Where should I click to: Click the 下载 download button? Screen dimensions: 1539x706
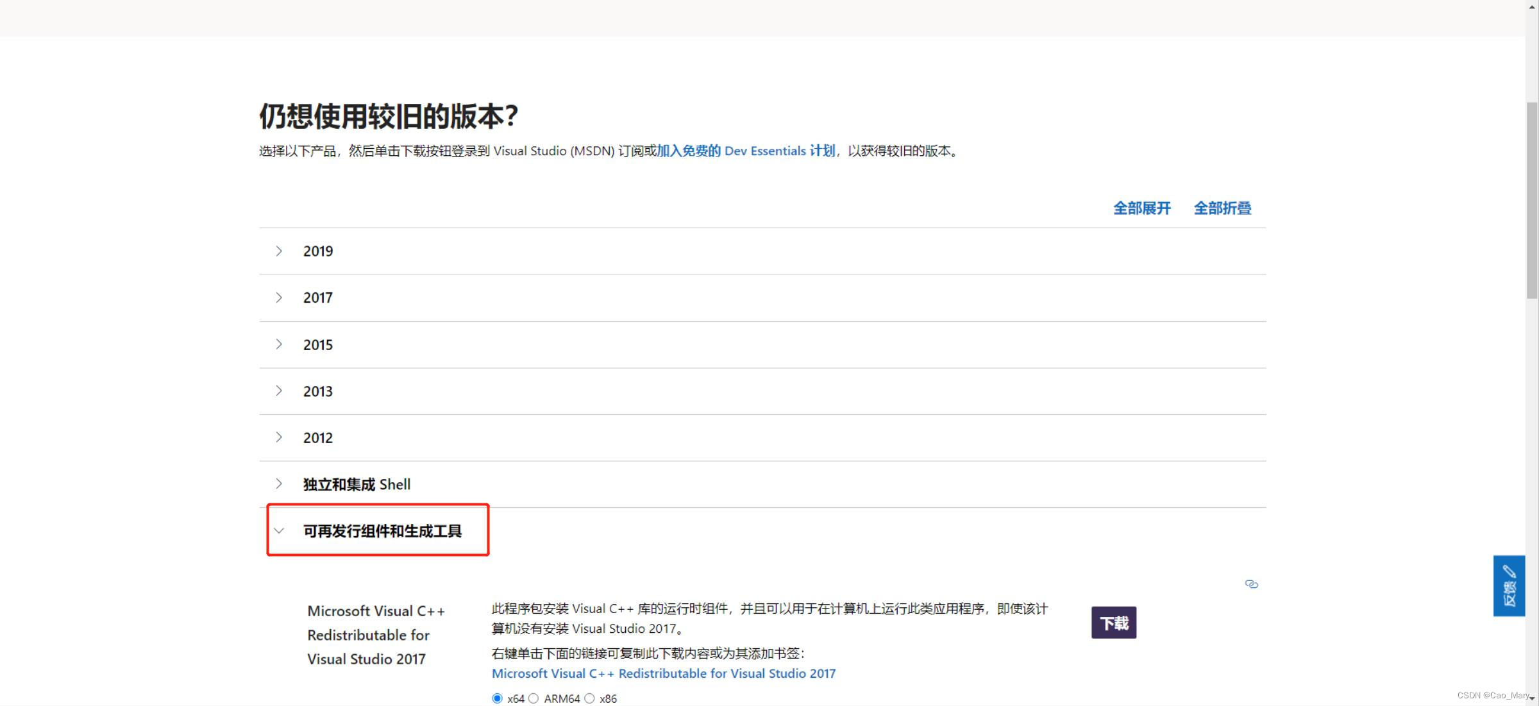[x=1113, y=623]
